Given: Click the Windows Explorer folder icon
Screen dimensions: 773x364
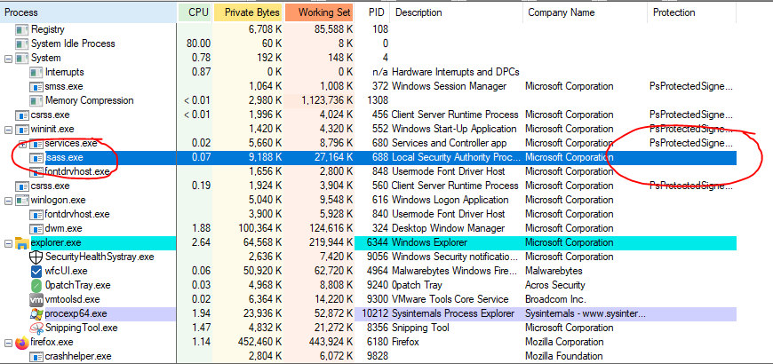Looking at the screenshot, I should (x=22, y=242).
